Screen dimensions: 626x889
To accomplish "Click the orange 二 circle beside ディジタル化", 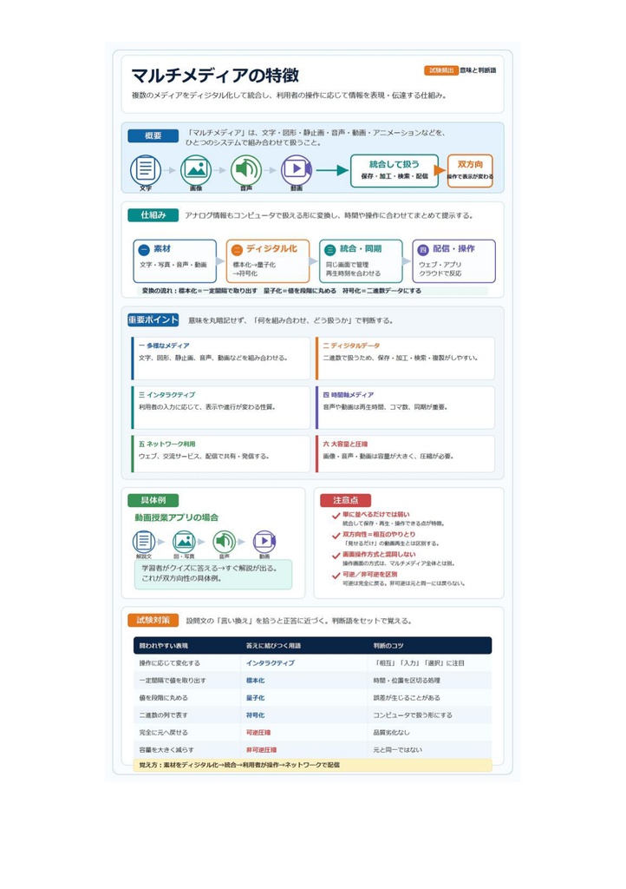I will [238, 249].
